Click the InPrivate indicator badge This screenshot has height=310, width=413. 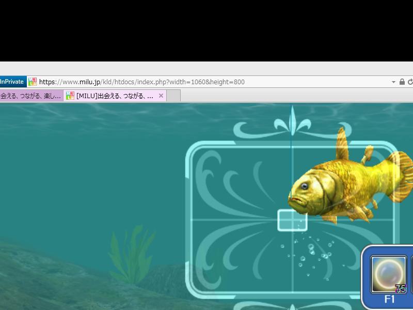13,82
